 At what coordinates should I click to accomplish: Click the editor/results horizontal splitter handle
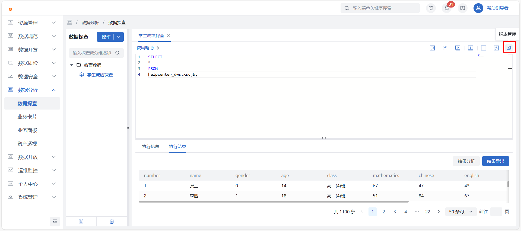pyautogui.click(x=324, y=138)
